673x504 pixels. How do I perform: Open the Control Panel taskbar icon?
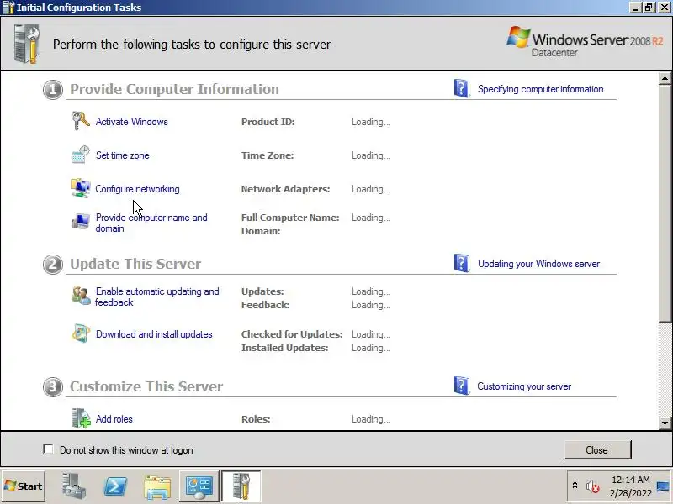click(x=199, y=486)
